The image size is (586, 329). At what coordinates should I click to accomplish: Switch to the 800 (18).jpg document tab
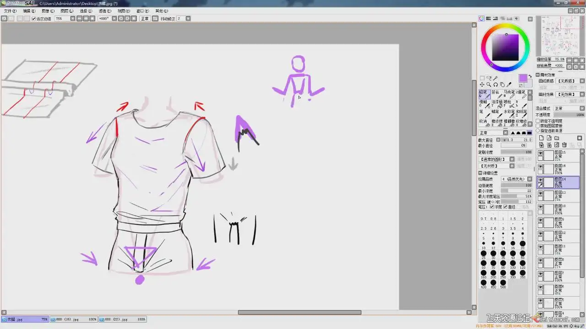(73, 319)
